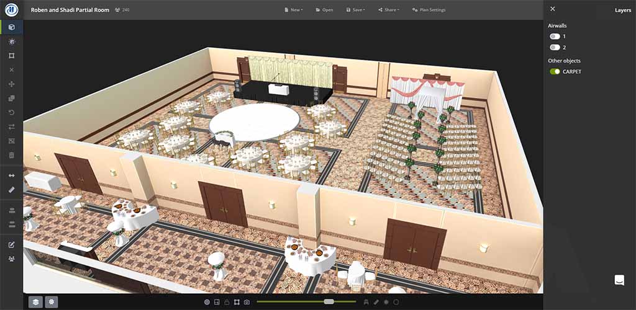Click the upper align-distribute icon in sidebar

pyautogui.click(x=11, y=210)
